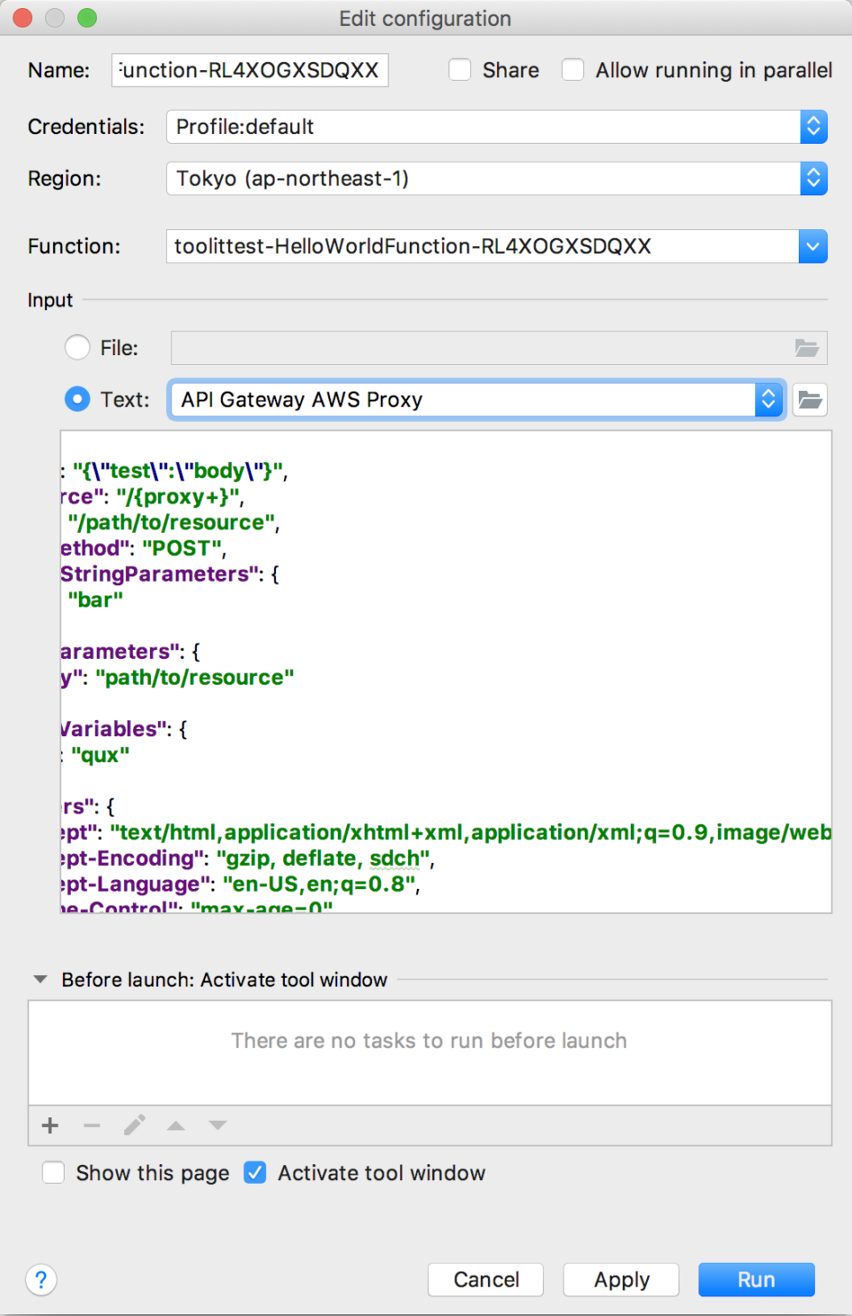This screenshot has height=1316, width=852.
Task: Click the disabled File path field
Action: coord(500,348)
